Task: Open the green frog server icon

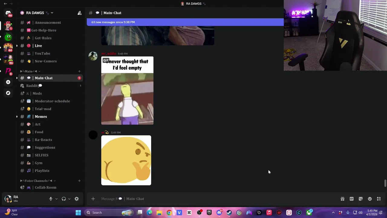Action: pyautogui.click(x=8, y=37)
